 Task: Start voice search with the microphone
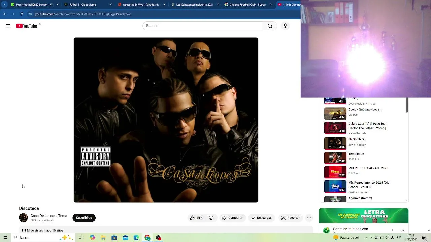(285, 26)
